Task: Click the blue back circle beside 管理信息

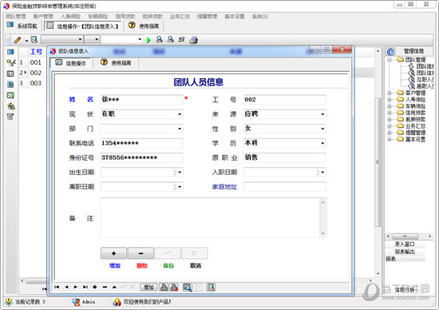Action: click(390, 51)
